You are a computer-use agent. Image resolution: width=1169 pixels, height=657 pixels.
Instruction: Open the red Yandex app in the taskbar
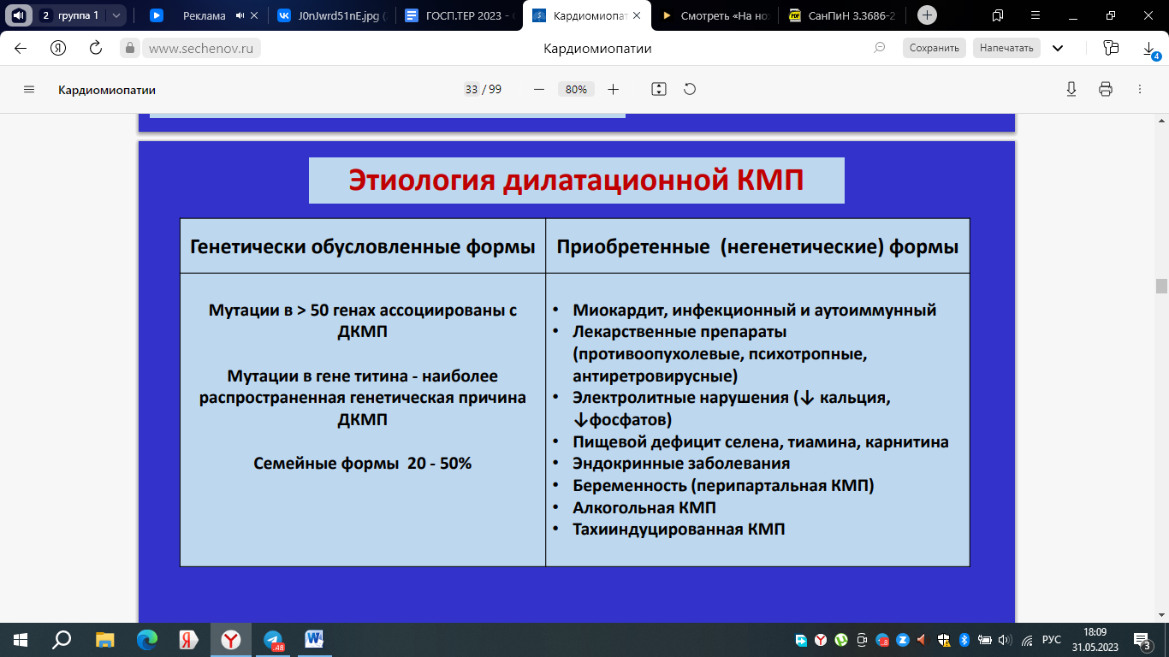tap(189, 639)
